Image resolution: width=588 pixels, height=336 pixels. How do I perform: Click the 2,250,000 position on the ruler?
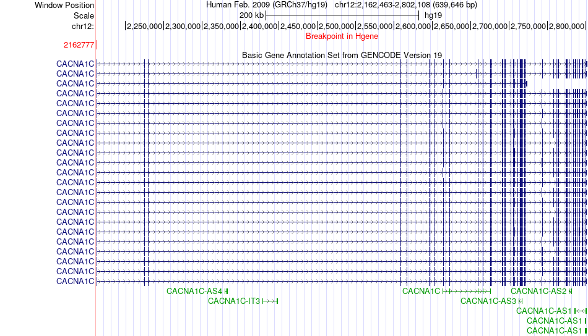[145, 26]
